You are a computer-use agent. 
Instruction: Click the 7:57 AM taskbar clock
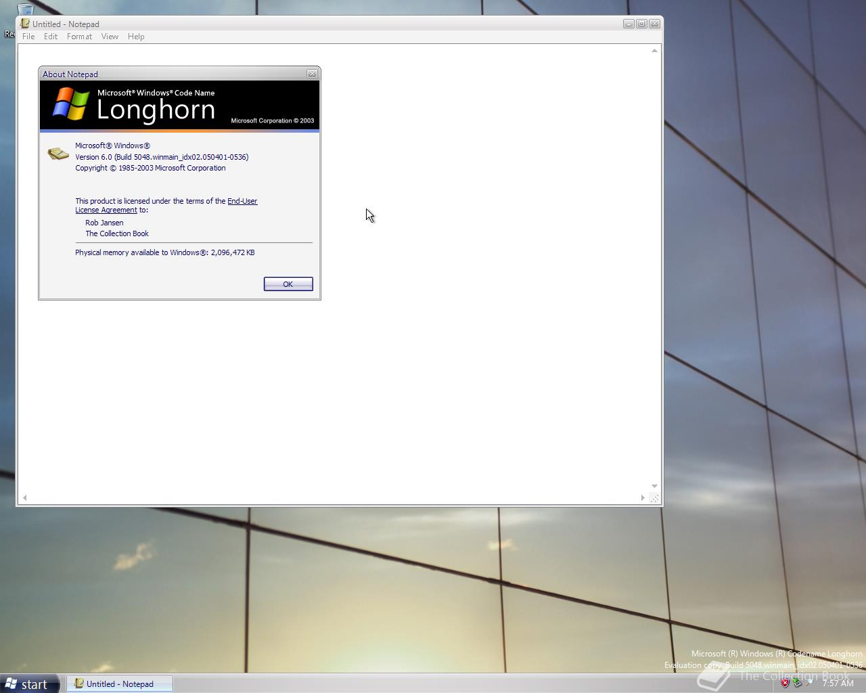coord(838,684)
